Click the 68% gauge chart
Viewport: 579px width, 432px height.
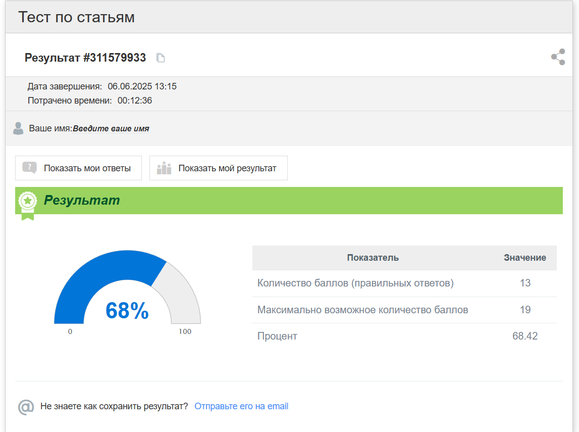(x=127, y=287)
